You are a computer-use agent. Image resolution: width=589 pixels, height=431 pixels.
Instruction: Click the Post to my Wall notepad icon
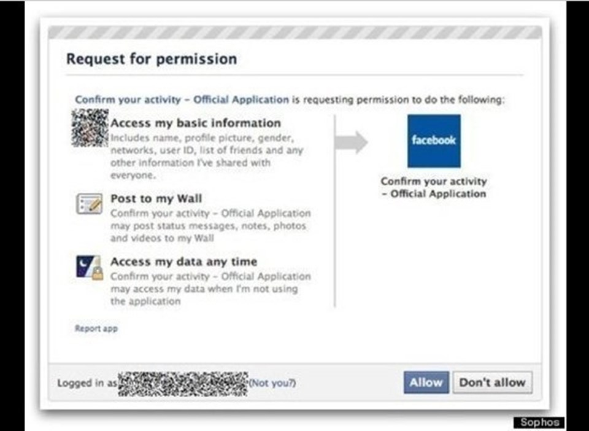click(x=90, y=204)
